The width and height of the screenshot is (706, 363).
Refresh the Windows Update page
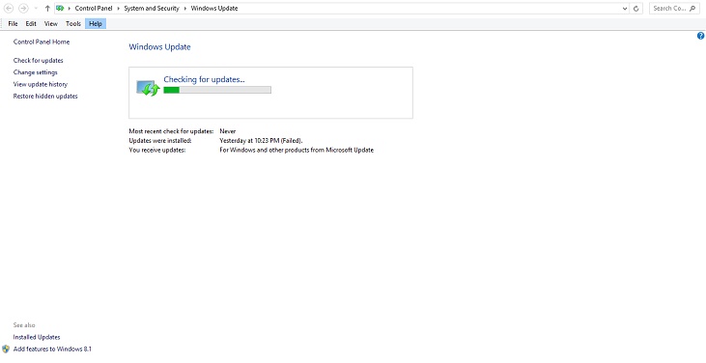(636, 8)
